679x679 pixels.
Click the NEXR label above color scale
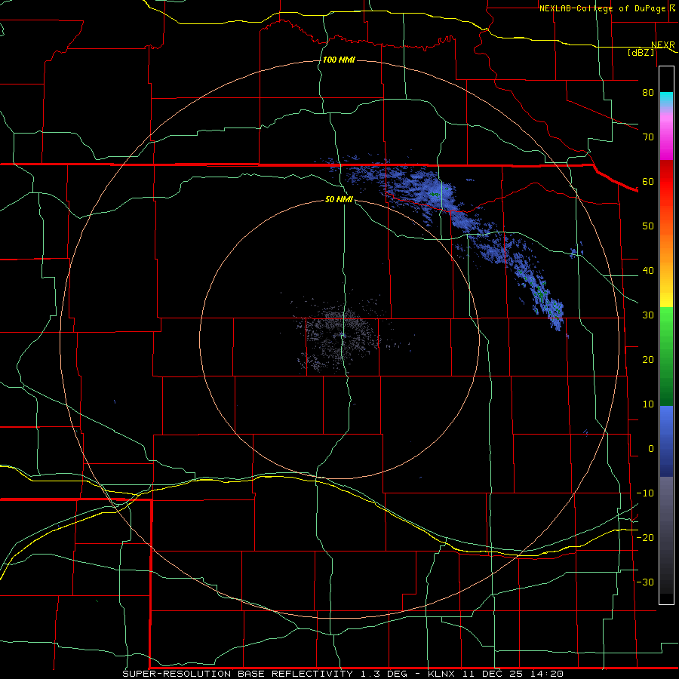coord(663,45)
